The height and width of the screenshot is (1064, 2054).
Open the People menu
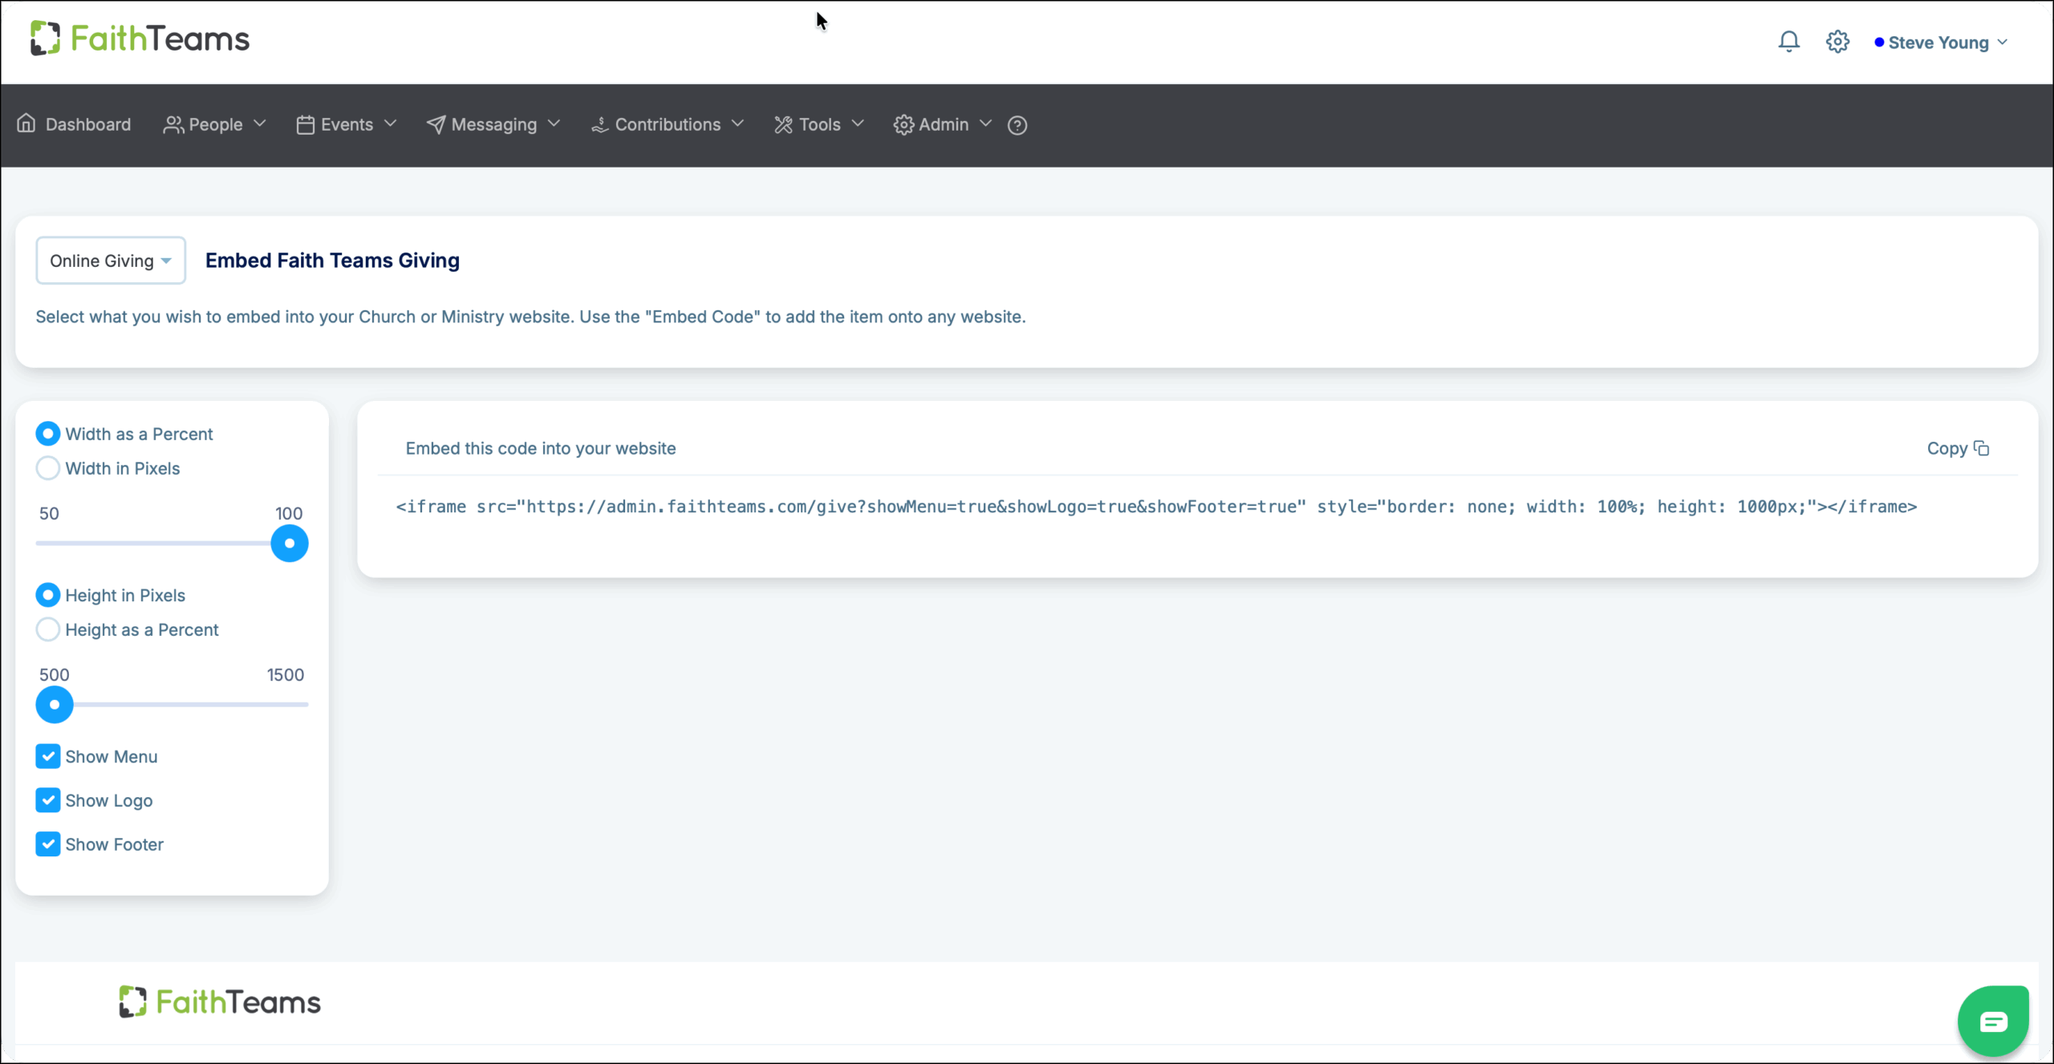click(x=213, y=124)
